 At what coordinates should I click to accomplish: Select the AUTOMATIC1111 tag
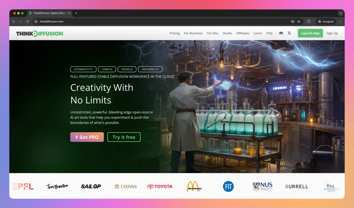click(x=83, y=69)
